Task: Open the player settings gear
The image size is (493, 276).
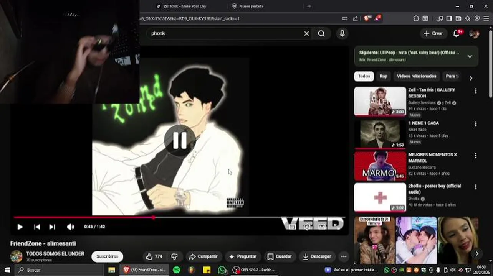Action: pos(307,227)
